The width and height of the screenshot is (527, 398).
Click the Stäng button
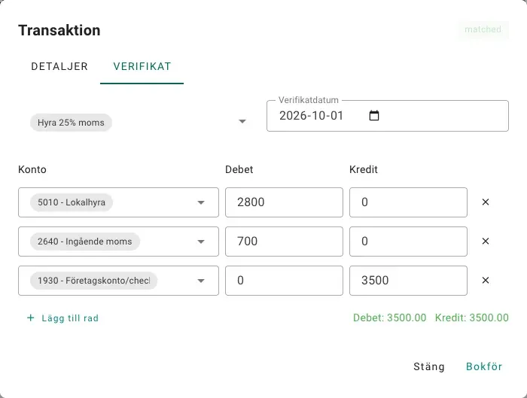[429, 366]
